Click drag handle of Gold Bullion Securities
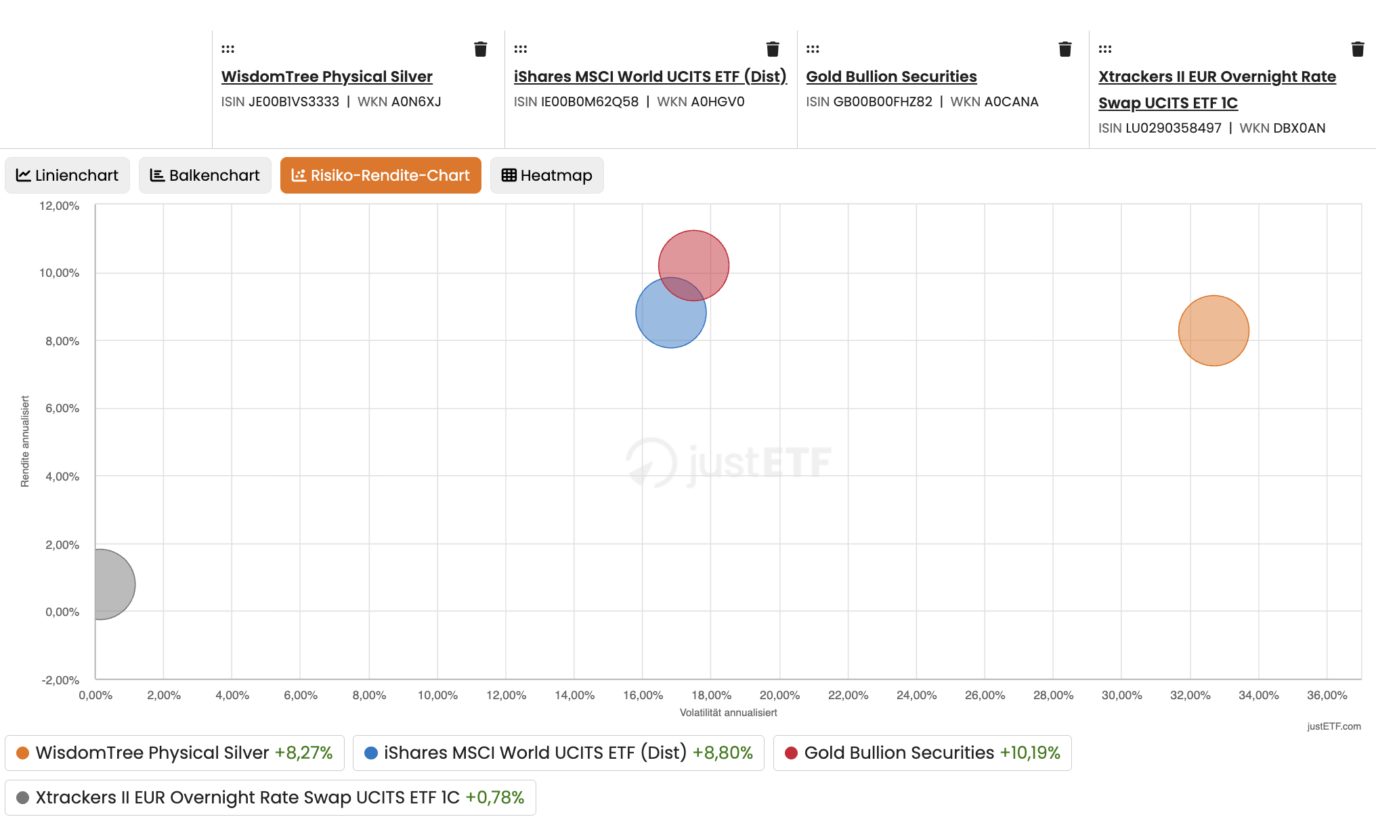This screenshot has width=1376, height=819. (x=813, y=49)
